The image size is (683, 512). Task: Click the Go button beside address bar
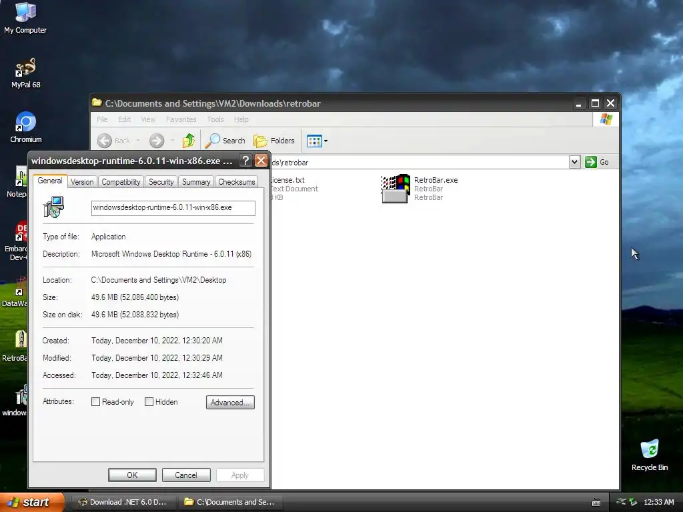click(597, 162)
